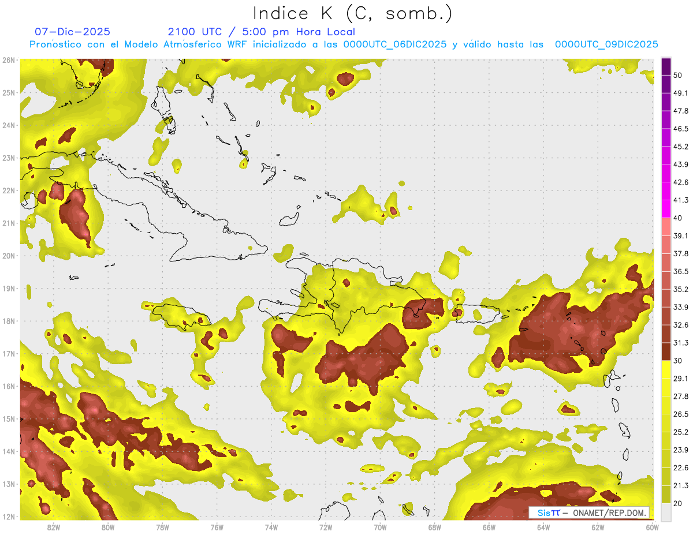Click the light gray colorbar segment below 20
The width and height of the screenshot is (693, 535).
click(666, 511)
